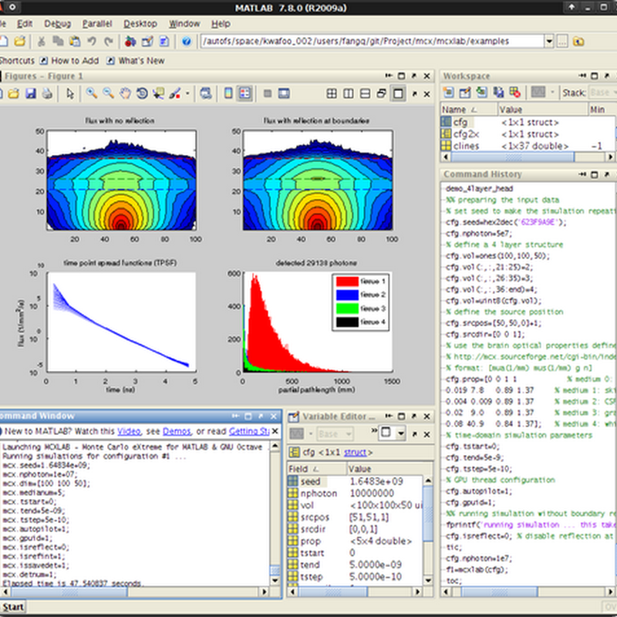Open the current directory path dropdown arrow

click(x=549, y=41)
